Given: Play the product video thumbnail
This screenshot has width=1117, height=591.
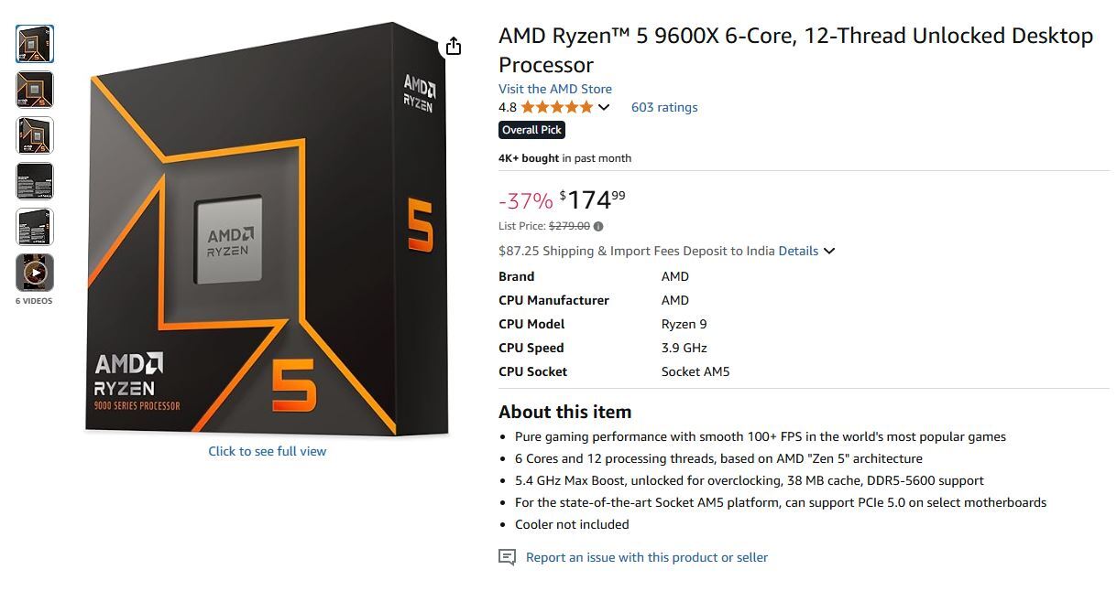Looking at the screenshot, I should pos(35,273).
